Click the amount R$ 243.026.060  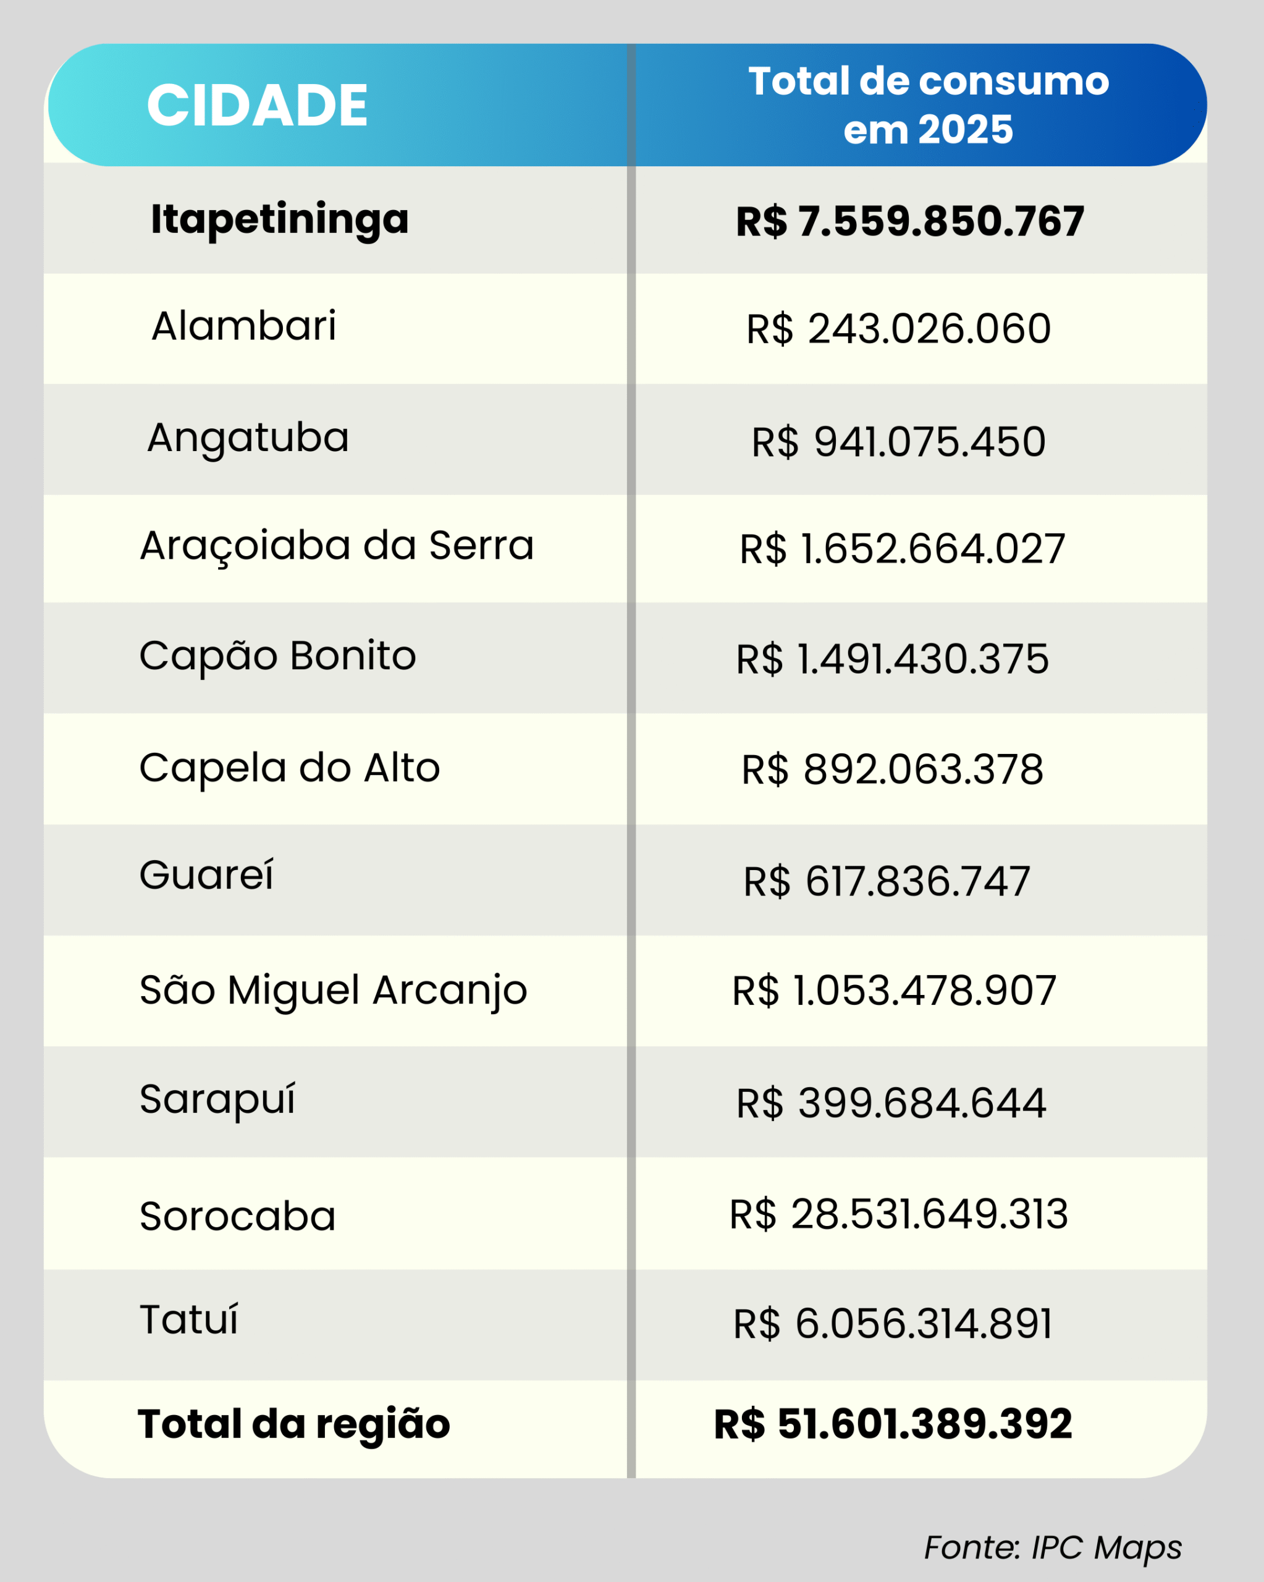(899, 328)
